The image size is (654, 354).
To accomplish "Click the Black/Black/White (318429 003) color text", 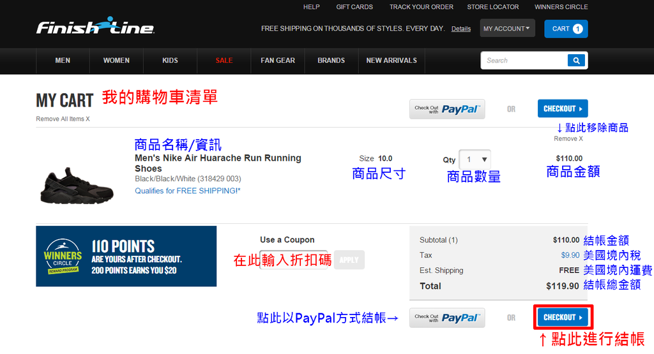I will [188, 179].
